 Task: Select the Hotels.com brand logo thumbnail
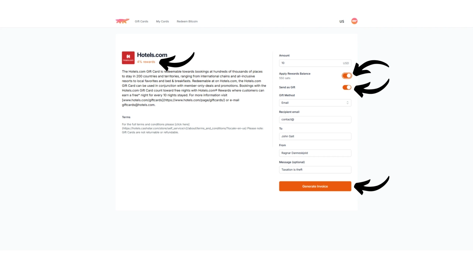tap(128, 58)
